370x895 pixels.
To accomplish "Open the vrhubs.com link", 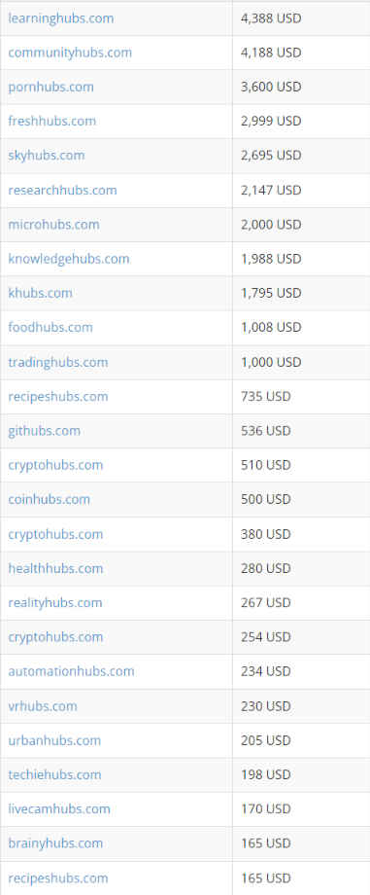I will (x=42, y=706).
